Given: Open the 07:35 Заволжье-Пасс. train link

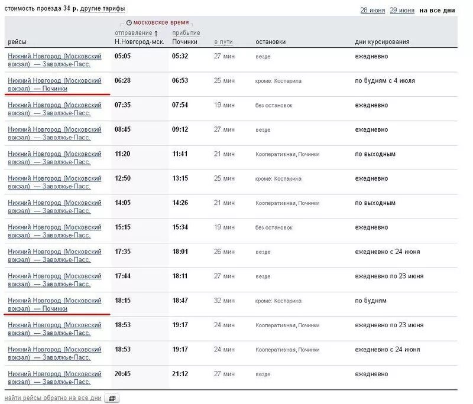Looking at the screenshot, I should pos(54,109).
